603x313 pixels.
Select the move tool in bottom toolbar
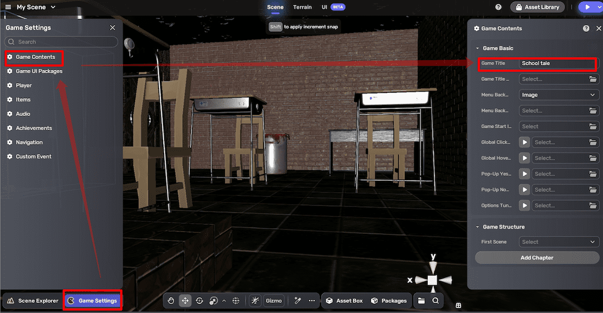coord(185,301)
